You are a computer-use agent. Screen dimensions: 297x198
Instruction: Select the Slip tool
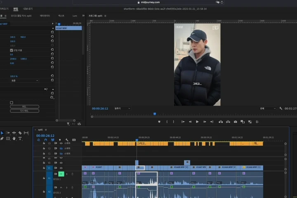pyautogui.click(x=26, y=133)
